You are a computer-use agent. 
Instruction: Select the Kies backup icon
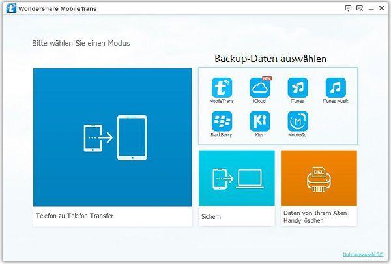pyautogui.click(x=260, y=121)
